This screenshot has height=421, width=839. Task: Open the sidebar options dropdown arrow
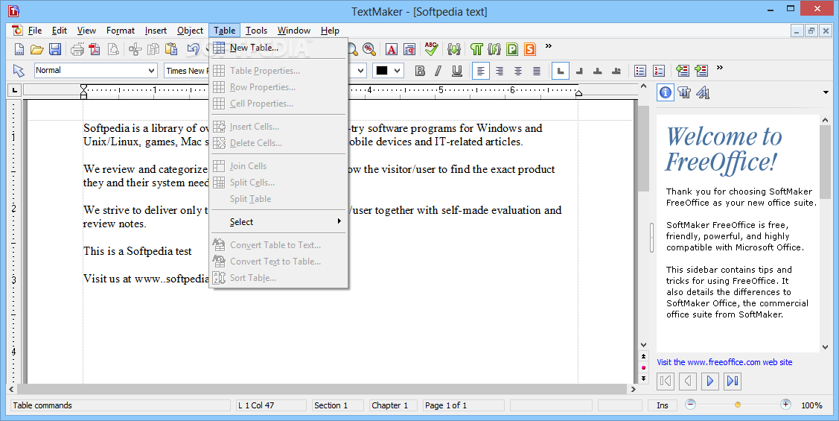point(826,92)
